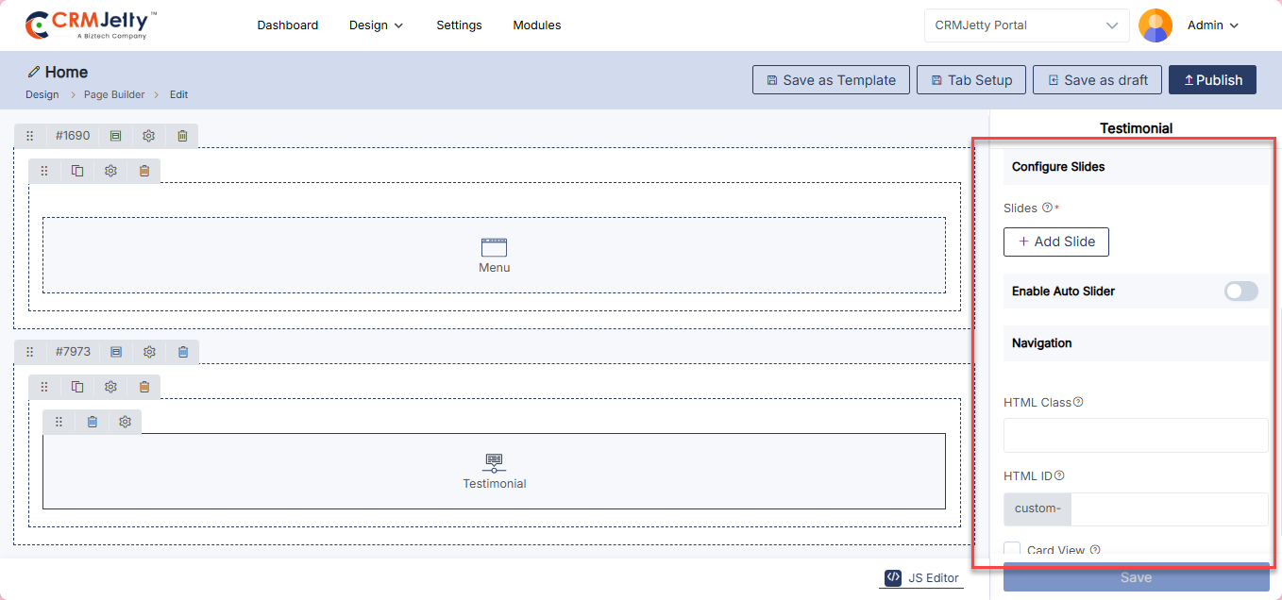Image resolution: width=1282 pixels, height=600 pixels.
Task: Enable the Auto Slider toggle
Action: 1240,292
